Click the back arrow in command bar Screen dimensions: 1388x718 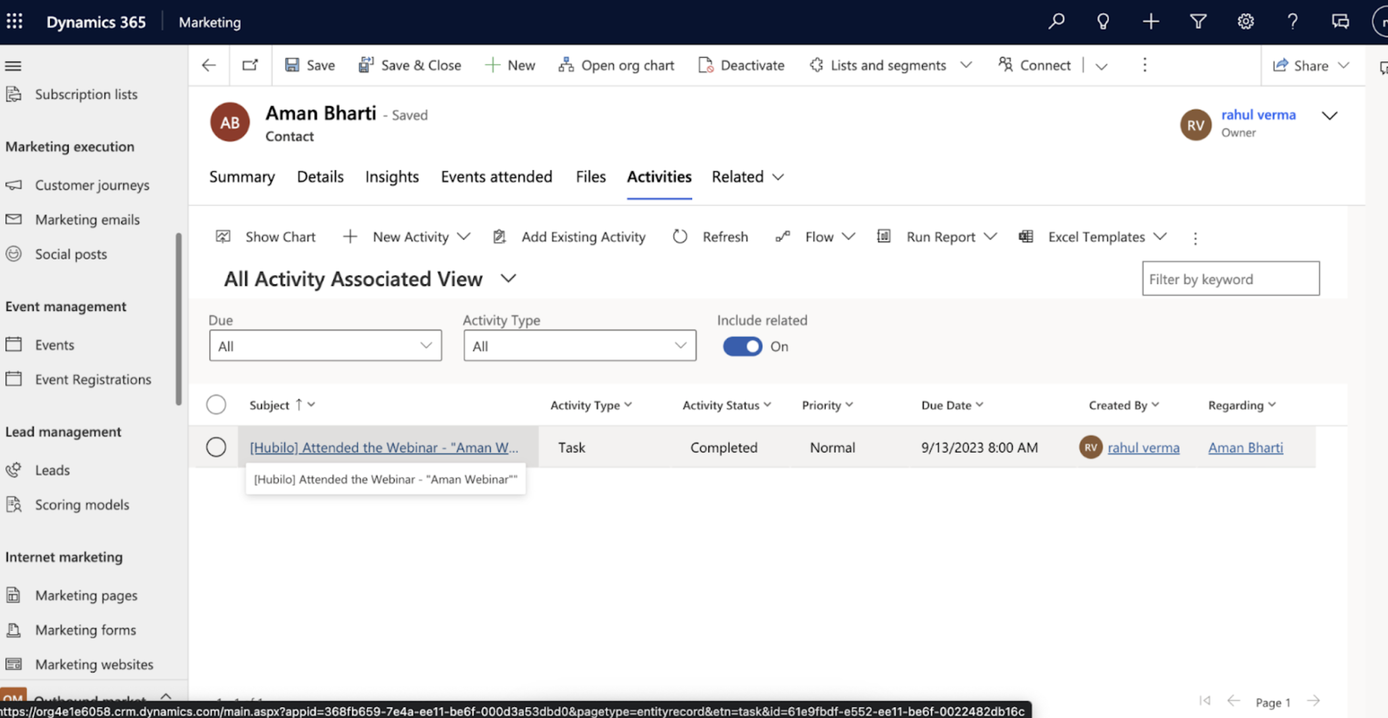(208, 65)
